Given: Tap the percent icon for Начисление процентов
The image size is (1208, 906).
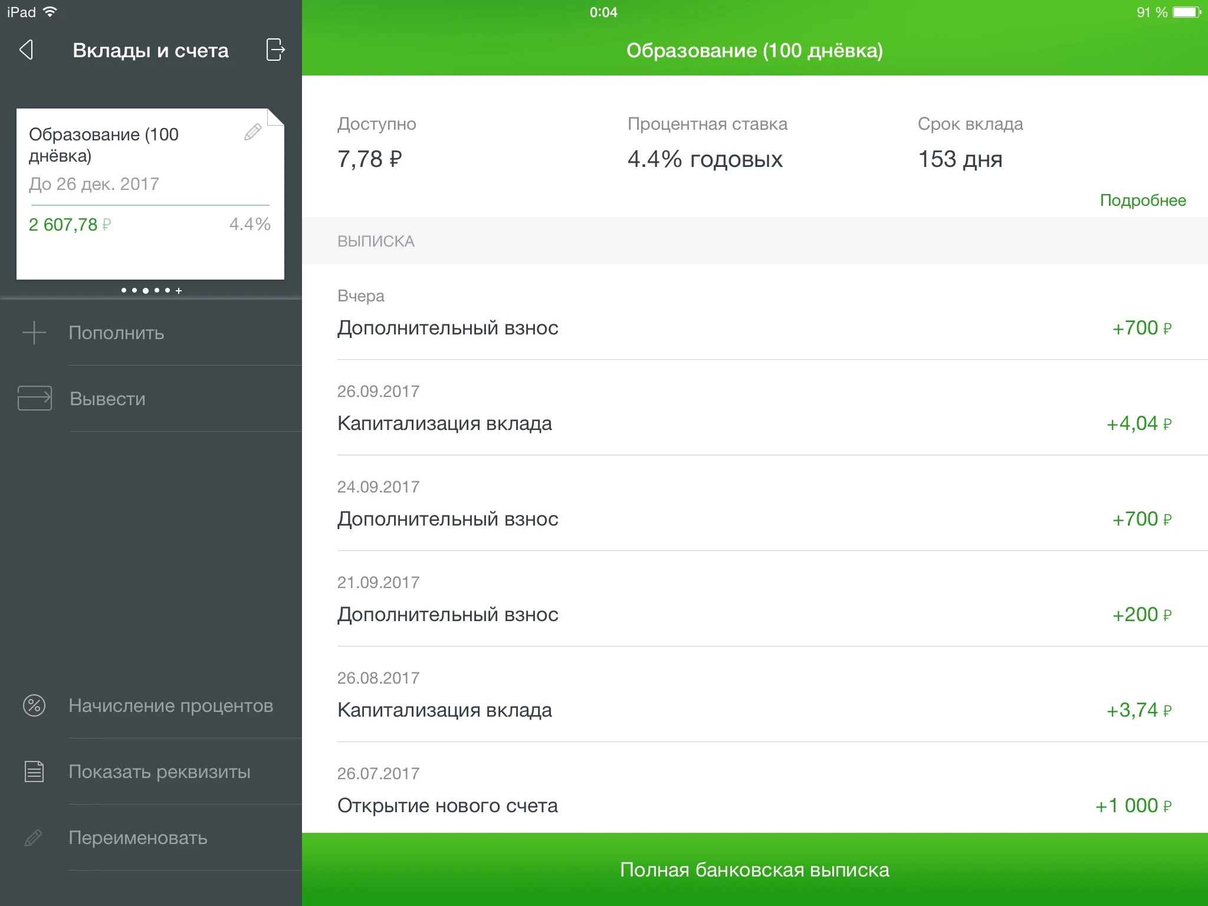Looking at the screenshot, I should click(x=34, y=705).
